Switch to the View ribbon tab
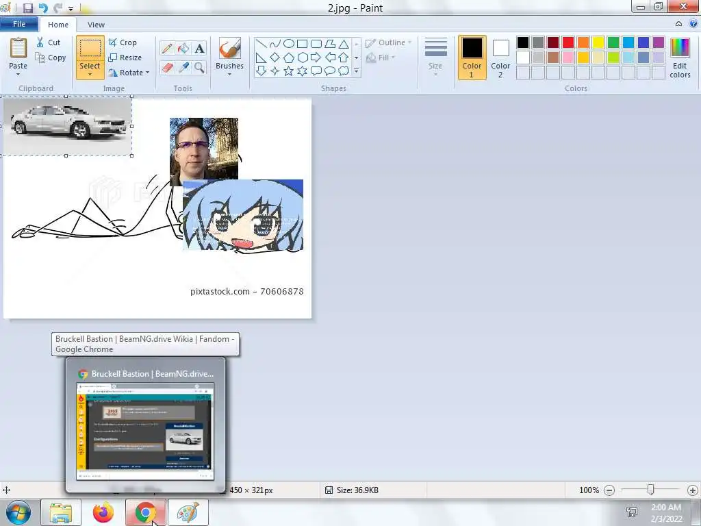This screenshot has width=701, height=526. point(96,25)
